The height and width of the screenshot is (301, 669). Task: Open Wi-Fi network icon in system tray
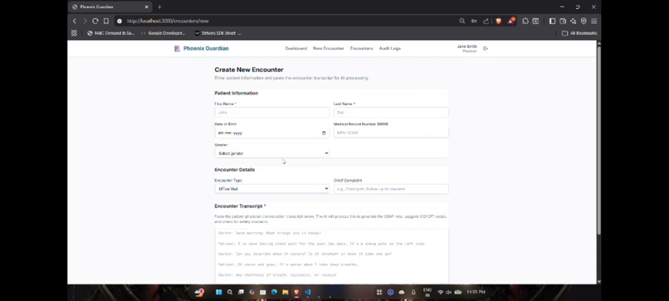pyautogui.click(x=441, y=292)
